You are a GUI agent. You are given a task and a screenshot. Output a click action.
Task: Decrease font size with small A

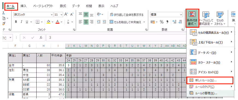[x=72, y=14]
